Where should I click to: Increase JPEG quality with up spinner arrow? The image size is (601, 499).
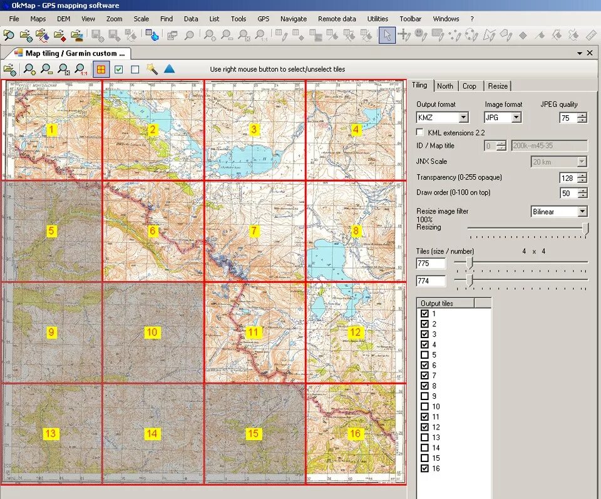582,115
